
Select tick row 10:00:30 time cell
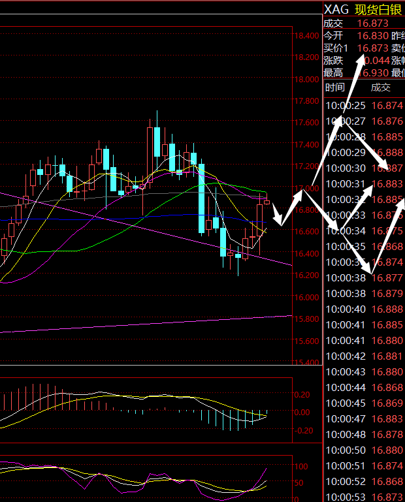[x=346, y=168]
